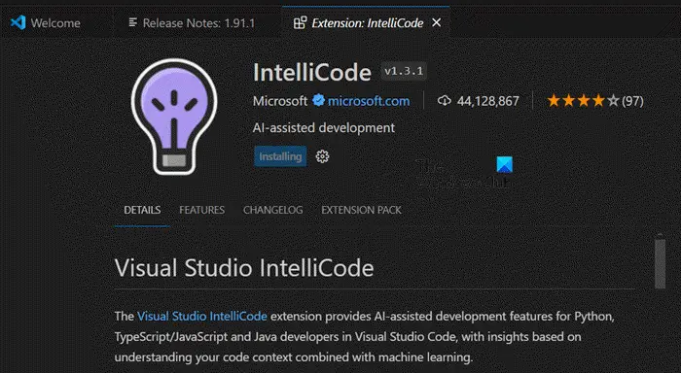Switch to the Welcome tab
This screenshot has width=681, height=373.
click(46, 22)
